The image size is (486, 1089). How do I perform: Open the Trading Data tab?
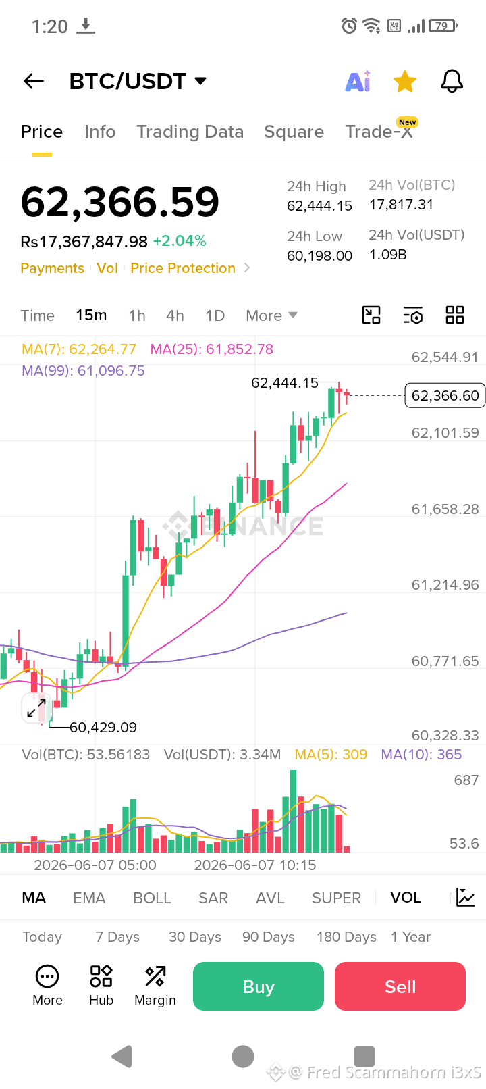pos(190,132)
